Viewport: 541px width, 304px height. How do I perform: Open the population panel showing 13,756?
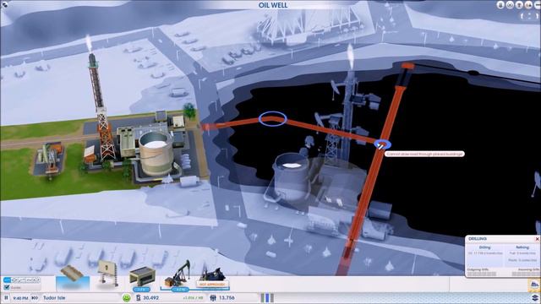pyautogui.click(x=222, y=298)
